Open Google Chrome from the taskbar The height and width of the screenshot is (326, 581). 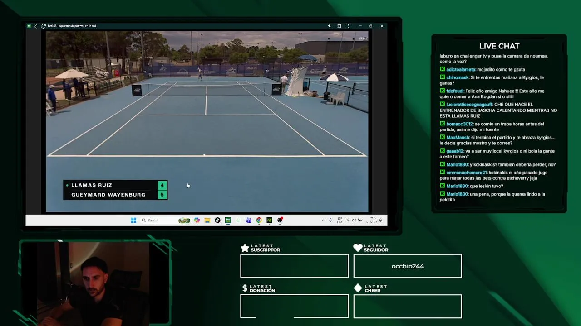[259, 220]
